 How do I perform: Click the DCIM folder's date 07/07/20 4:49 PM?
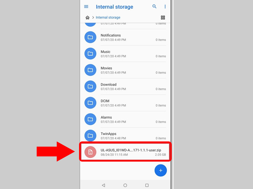[x=113, y=106]
